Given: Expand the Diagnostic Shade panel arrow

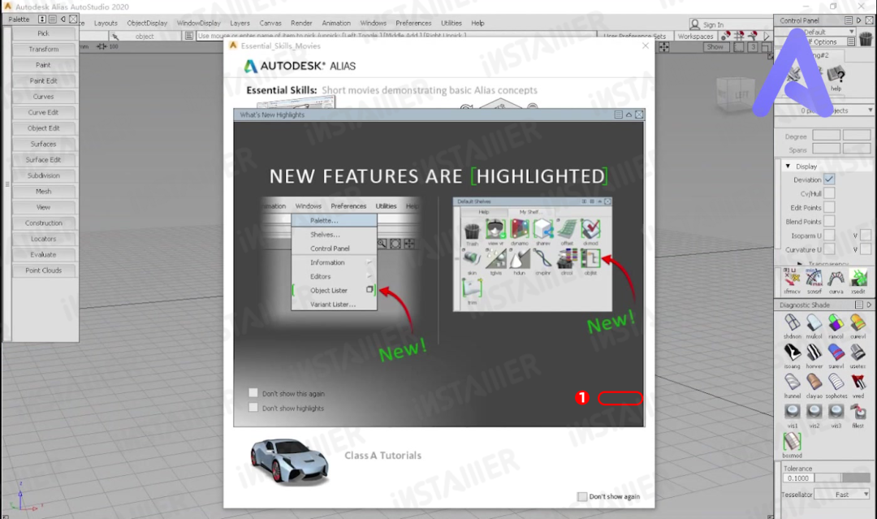Looking at the screenshot, I should 869,305.
